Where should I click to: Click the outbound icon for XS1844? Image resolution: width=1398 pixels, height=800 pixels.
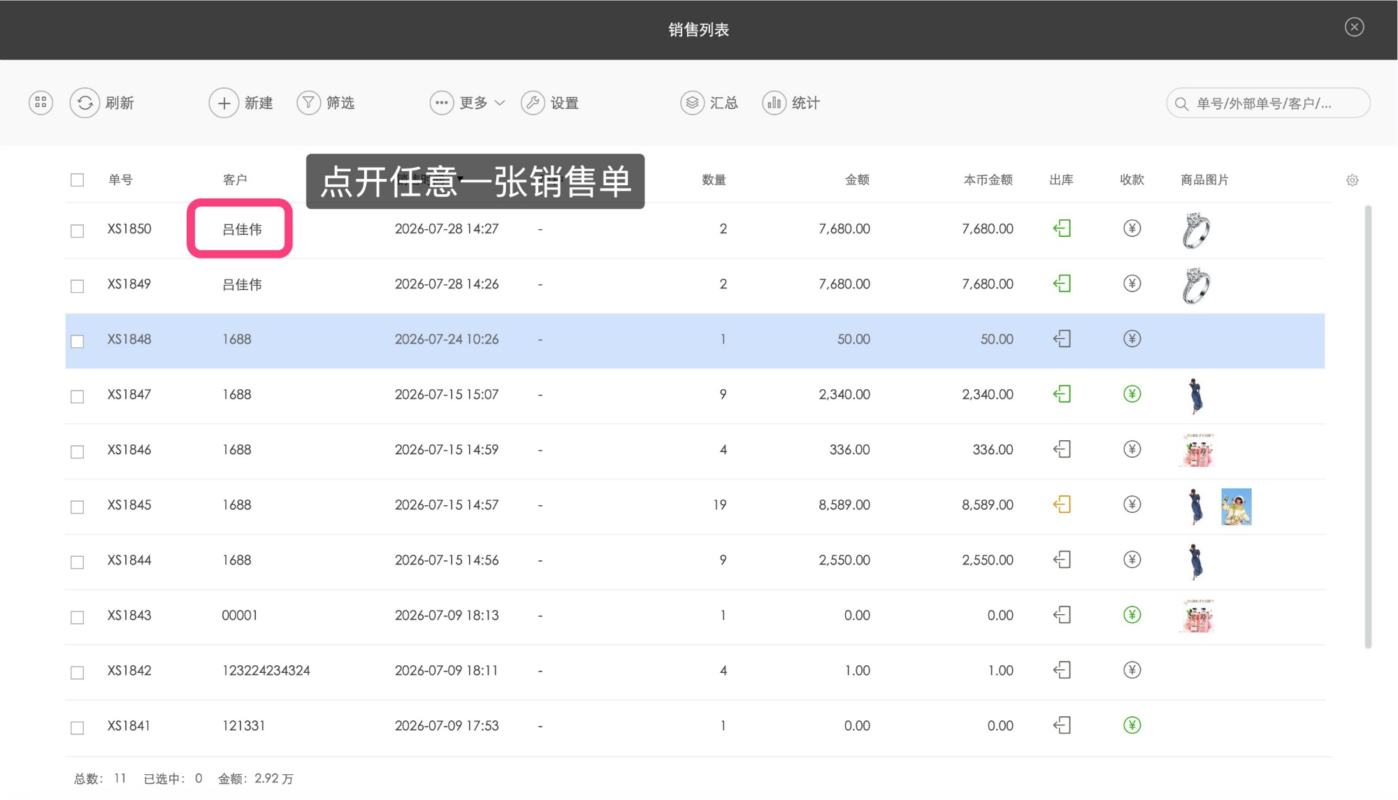(1062, 560)
